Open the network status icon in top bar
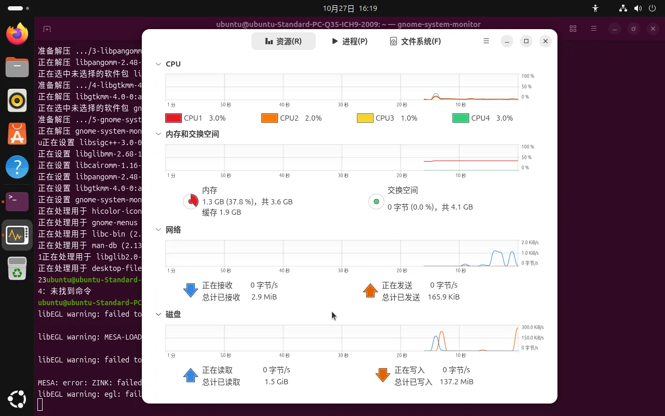This screenshot has width=665, height=416. click(623, 8)
